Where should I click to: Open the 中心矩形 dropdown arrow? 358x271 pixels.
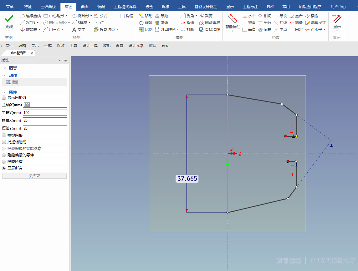point(66,16)
